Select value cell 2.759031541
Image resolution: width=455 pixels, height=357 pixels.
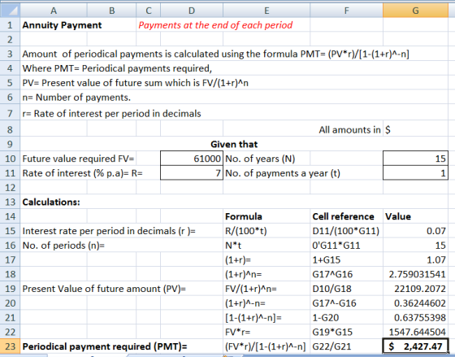pyautogui.click(x=415, y=274)
